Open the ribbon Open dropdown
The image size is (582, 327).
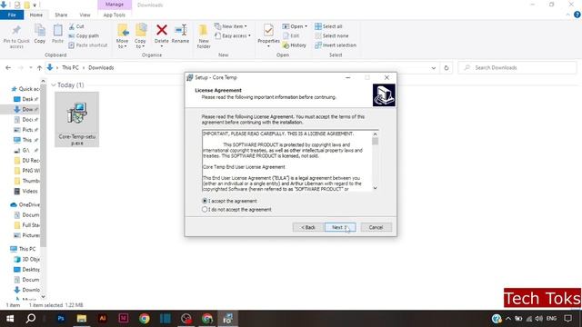[x=295, y=26]
